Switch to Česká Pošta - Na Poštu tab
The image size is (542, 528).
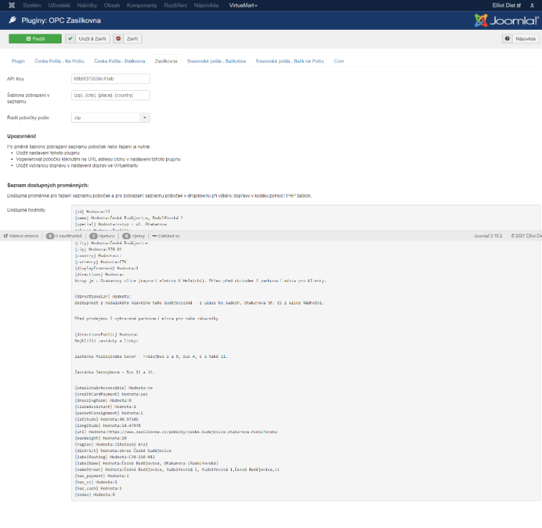tap(60, 61)
